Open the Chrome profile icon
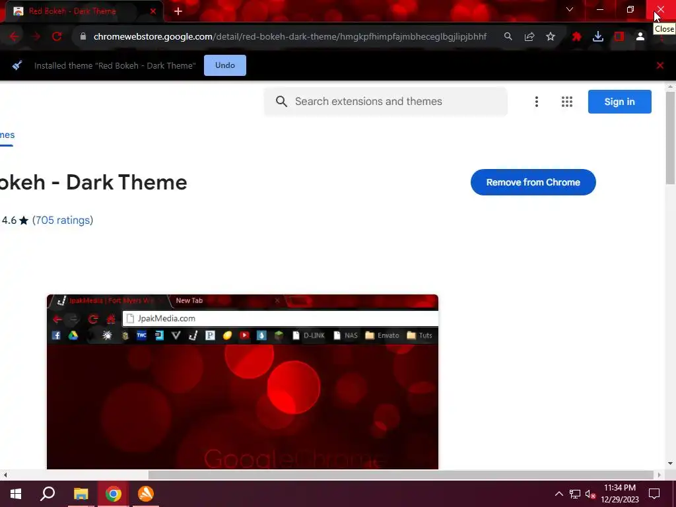Screen dimensions: 676x507 pos(640,37)
